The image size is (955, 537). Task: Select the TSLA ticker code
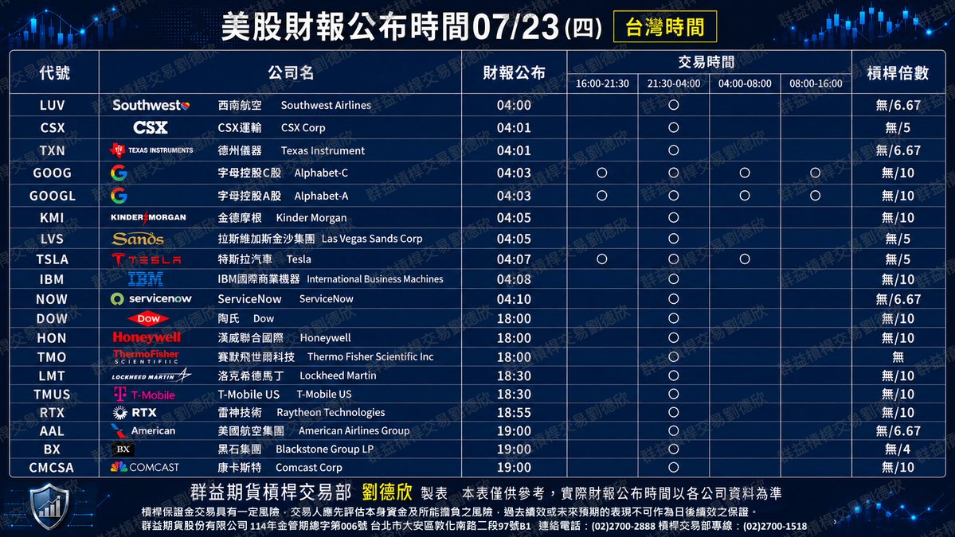click(x=53, y=259)
